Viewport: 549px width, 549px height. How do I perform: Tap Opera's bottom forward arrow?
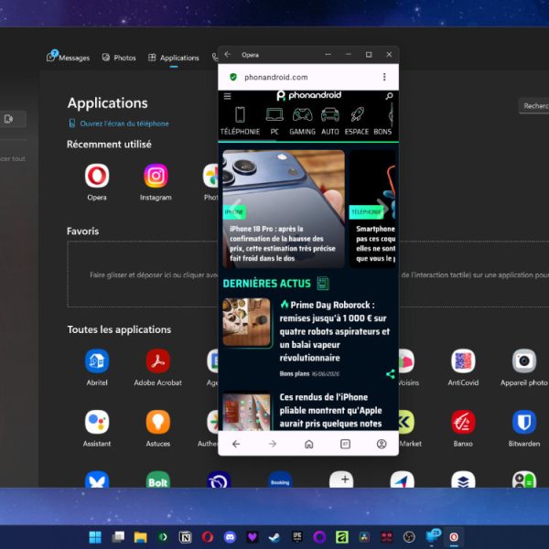tap(273, 444)
